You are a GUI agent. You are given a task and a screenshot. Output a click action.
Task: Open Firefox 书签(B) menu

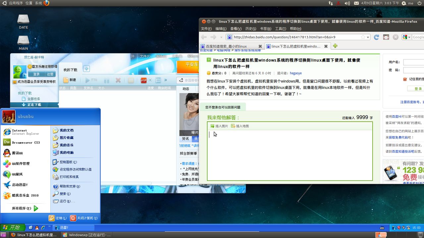click(x=266, y=29)
